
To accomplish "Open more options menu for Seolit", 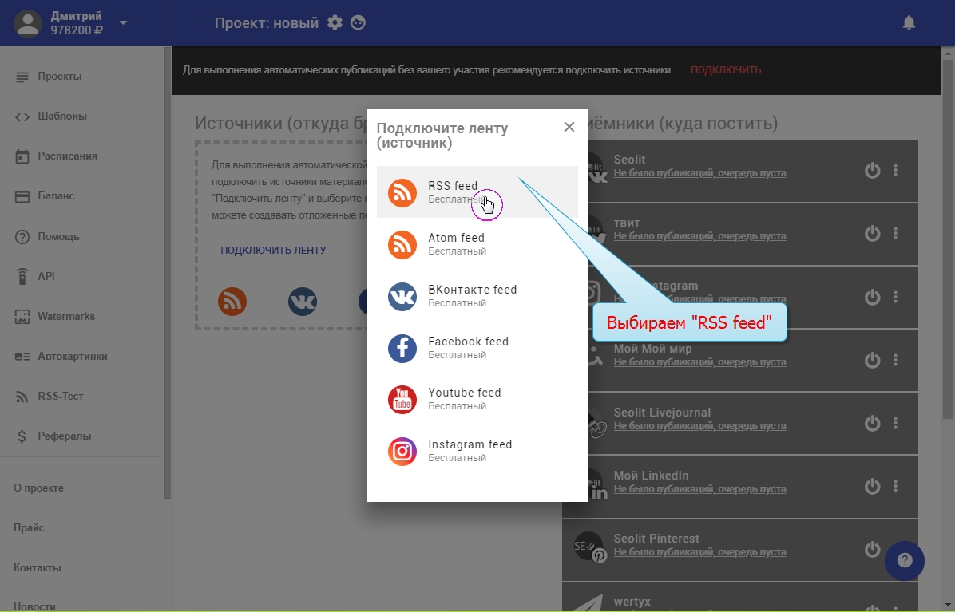I will 896,170.
